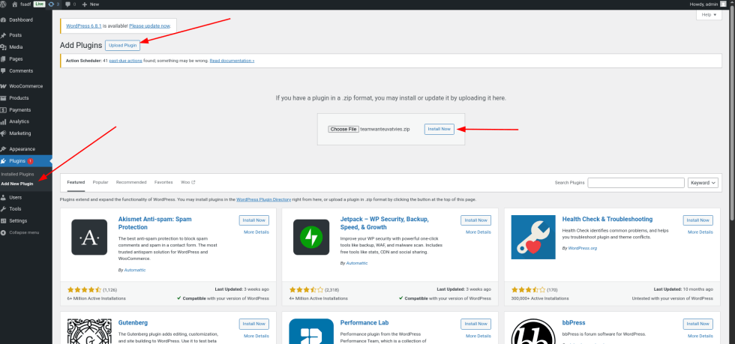Click the Analytics bar chart icon

pos(4,121)
